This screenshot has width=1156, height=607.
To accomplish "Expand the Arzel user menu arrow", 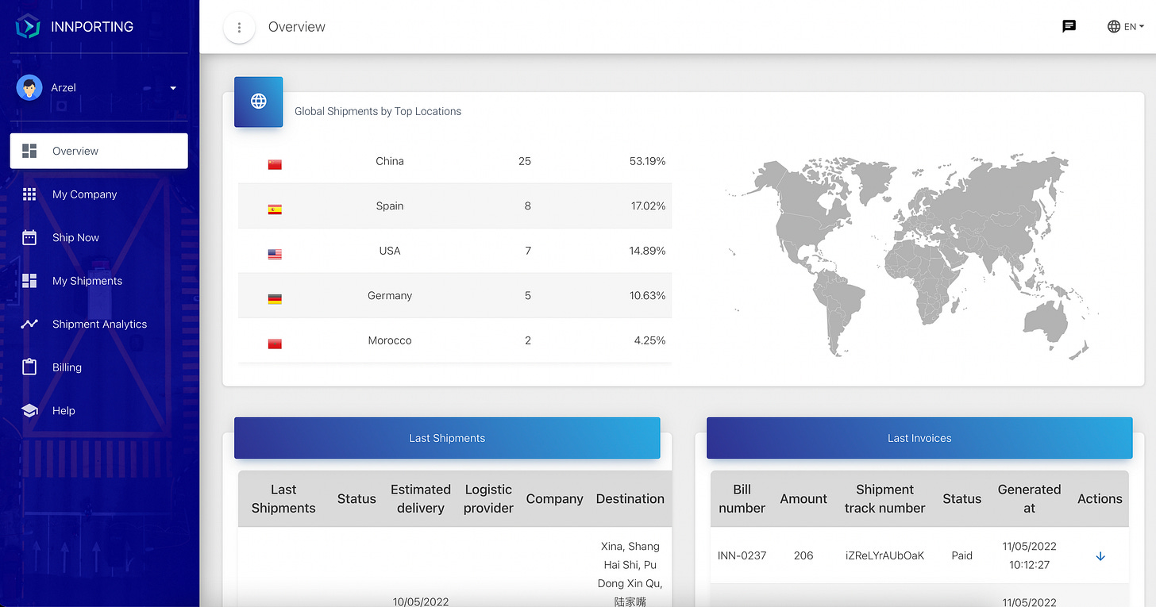I will click(173, 88).
